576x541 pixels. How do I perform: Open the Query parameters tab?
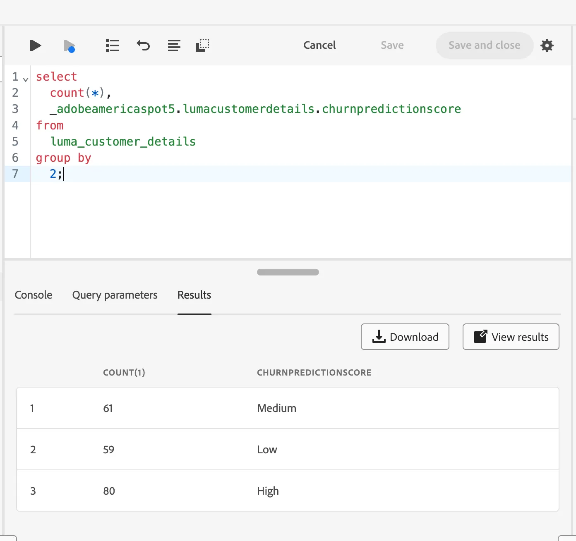point(115,295)
